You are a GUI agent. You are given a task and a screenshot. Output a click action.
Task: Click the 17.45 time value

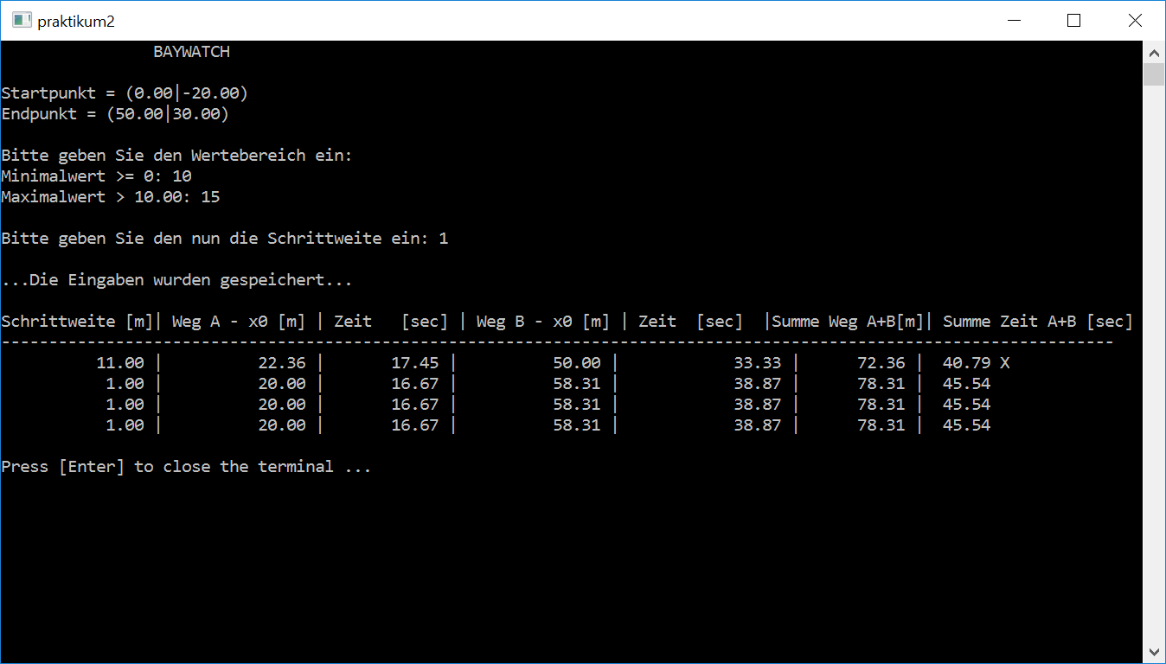coord(415,363)
